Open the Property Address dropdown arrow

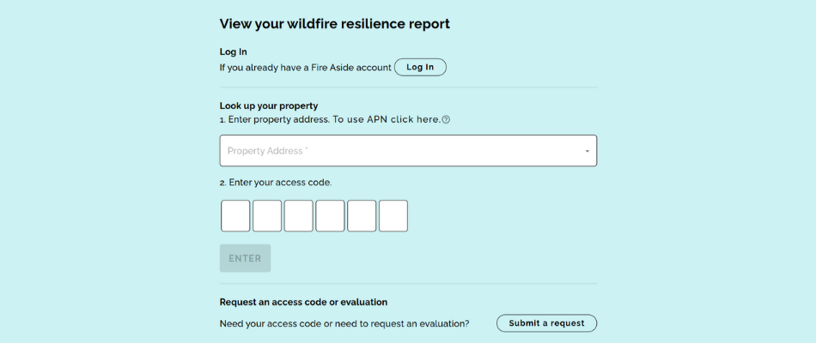click(588, 151)
